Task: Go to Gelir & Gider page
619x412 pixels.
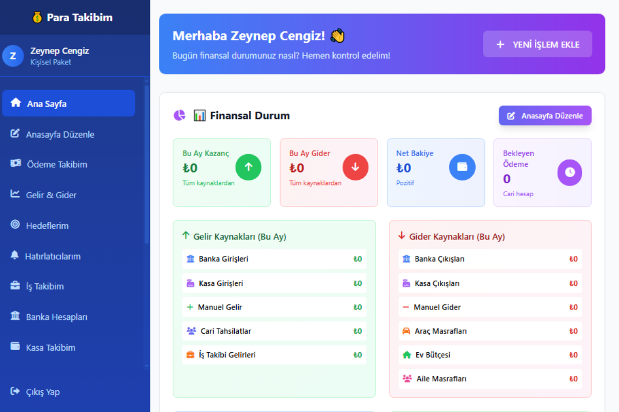Action: pyautogui.click(x=51, y=195)
